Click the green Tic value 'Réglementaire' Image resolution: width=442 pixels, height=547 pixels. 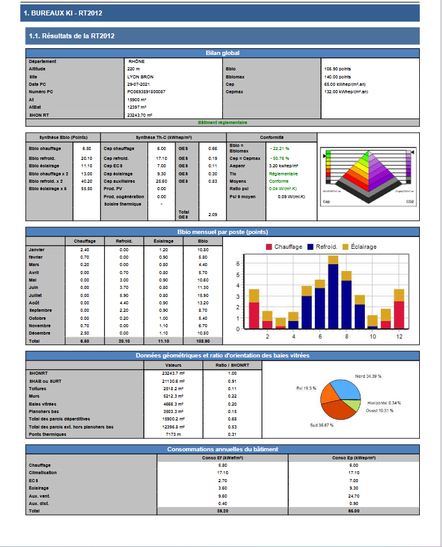click(283, 173)
